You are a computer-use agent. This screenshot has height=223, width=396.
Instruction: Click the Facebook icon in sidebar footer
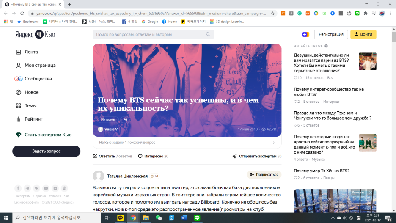(x=18, y=188)
